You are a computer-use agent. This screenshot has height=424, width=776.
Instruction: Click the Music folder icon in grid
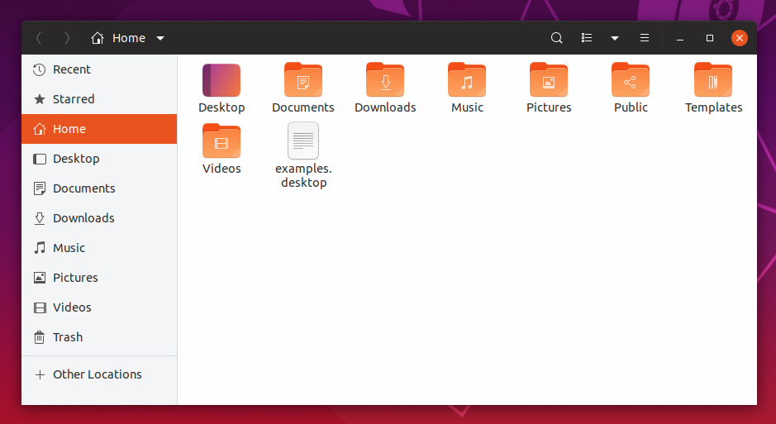(x=467, y=81)
